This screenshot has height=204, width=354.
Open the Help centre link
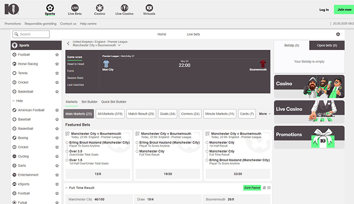point(88,24)
